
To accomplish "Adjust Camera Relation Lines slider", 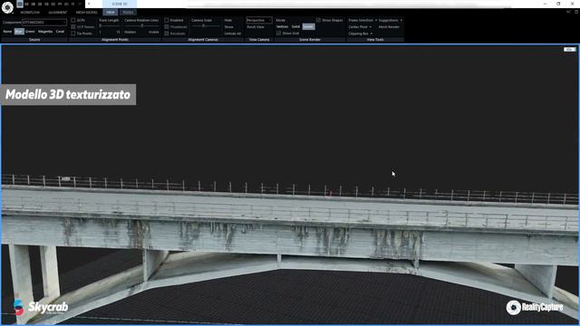I will [x=141, y=26].
